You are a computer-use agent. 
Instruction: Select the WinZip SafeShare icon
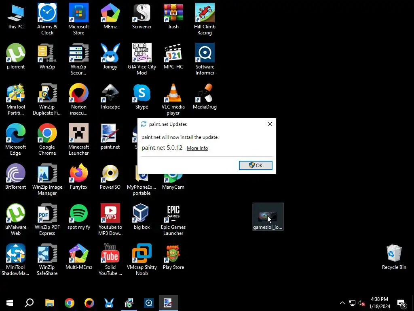coord(47,260)
